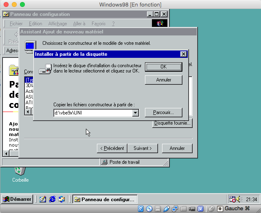Viewport: 261px width, 213px height.
Task: Click the volume speaker tray icon
Action: [239, 199]
